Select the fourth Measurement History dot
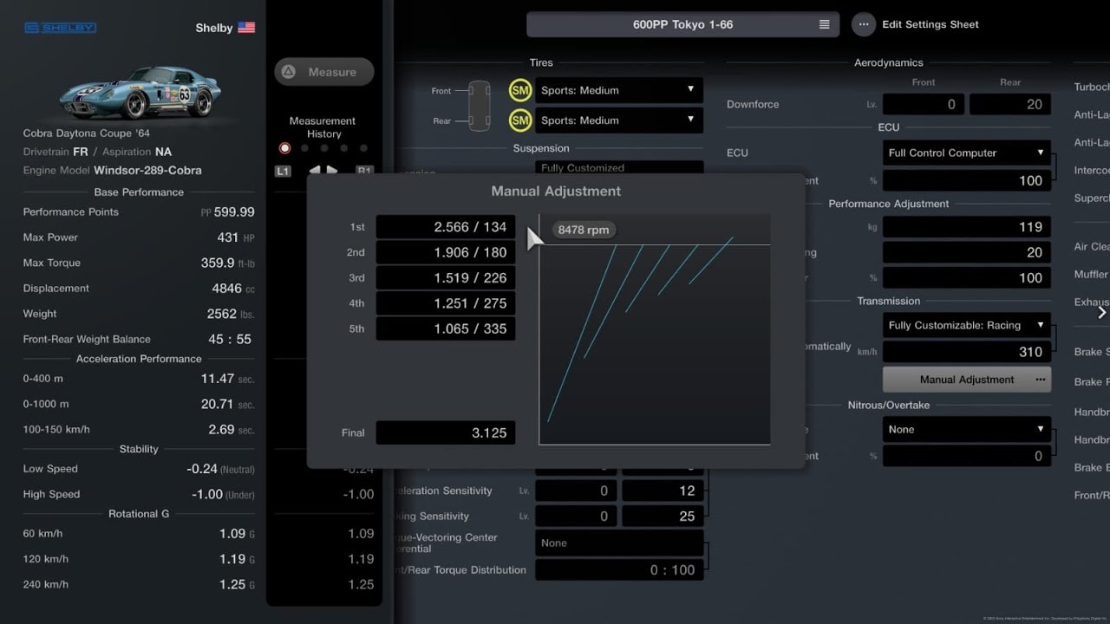Screen dimensions: 1110x624 pos(344,148)
